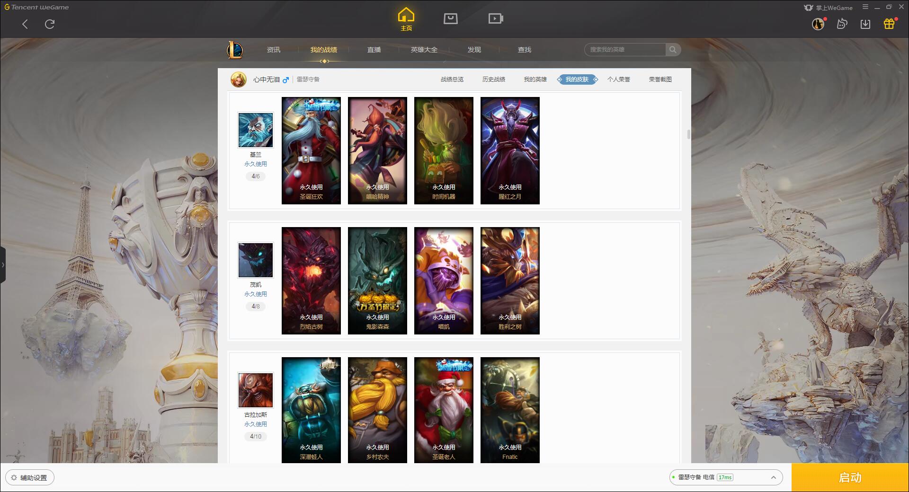Open the 荣誉截图 sub-tab
Screen dimensions: 909x492
coord(660,79)
